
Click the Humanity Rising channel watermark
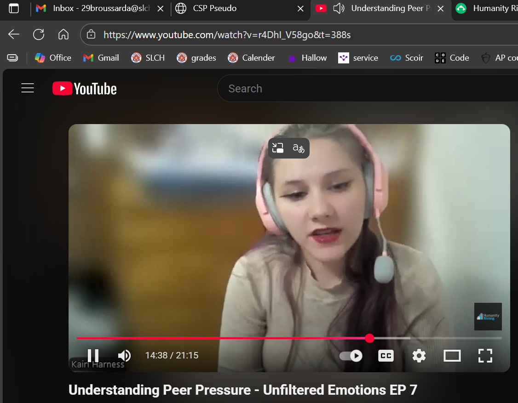pos(488,317)
